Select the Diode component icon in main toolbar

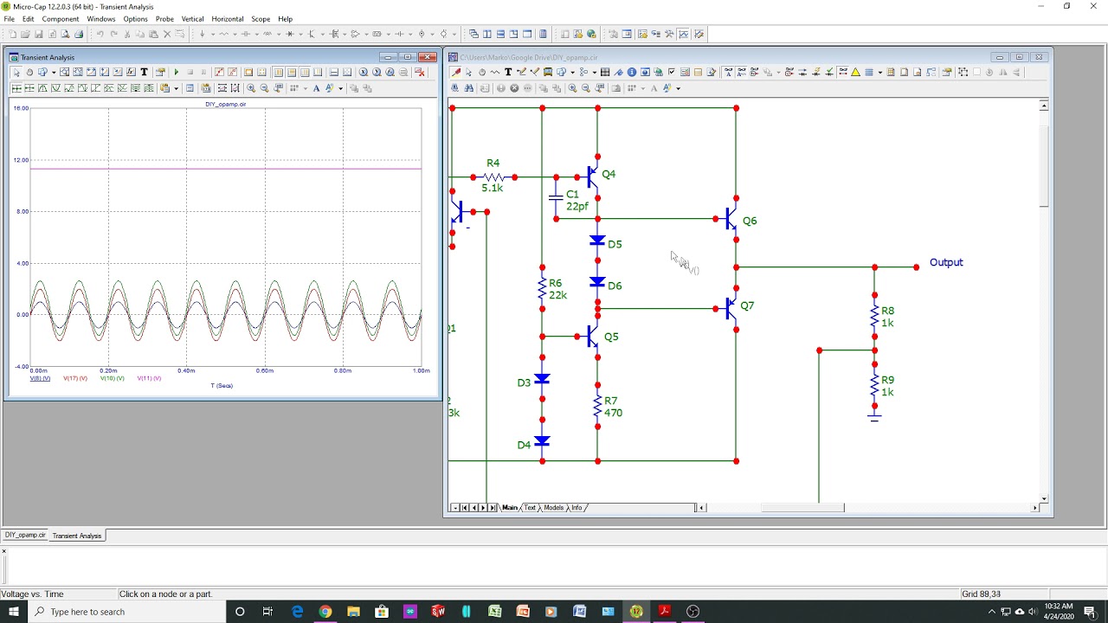pos(290,34)
